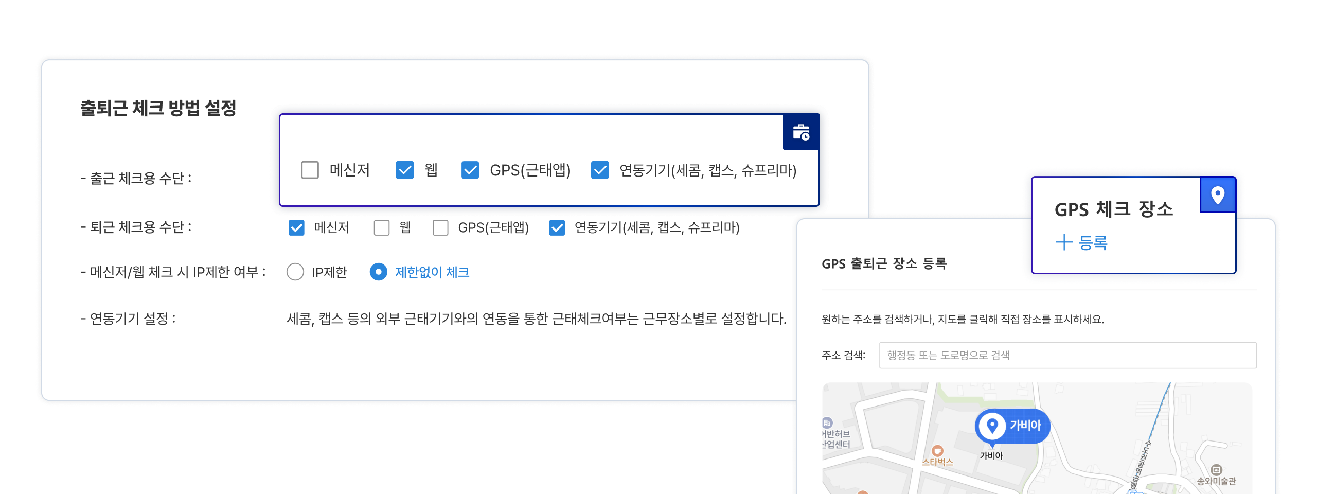Uncheck GPS(근태앱) in the 출근 row
1317x494 pixels.
click(469, 170)
